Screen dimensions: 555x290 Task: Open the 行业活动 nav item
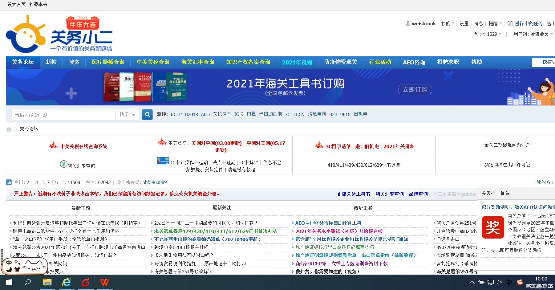pos(380,62)
